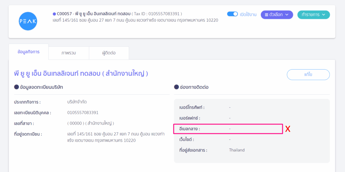This screenshot has height=172, width=345.
Task: Click the บริษัทจำกัด business type value
Action: [x=77, y=102]
